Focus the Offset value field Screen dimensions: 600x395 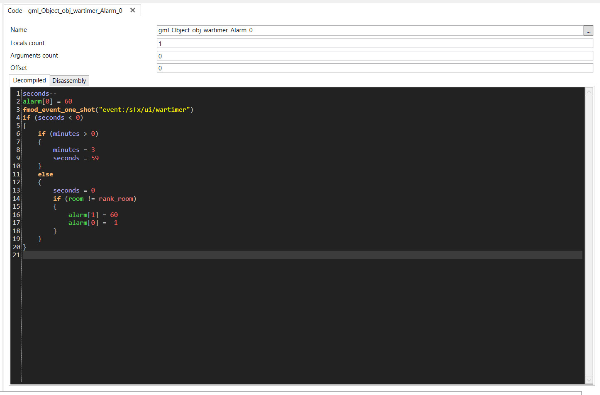coord(374,68)
